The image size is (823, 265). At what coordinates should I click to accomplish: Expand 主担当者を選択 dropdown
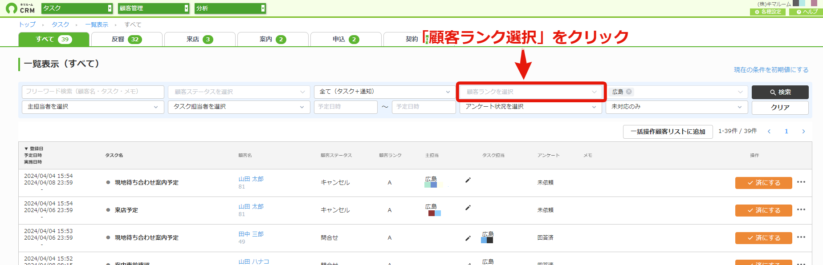pyautogui.click(x=93, y=107)
